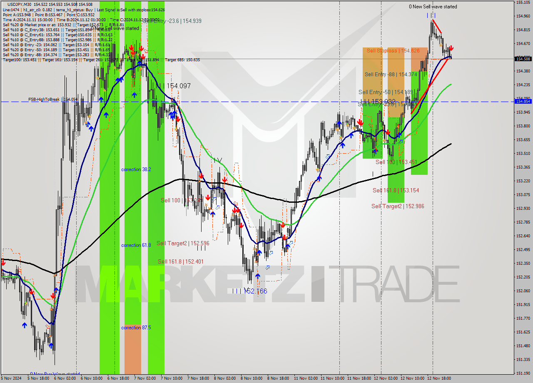
Task: Select the 'Sell 100 | 153.451' label
Action: [396, 162]
